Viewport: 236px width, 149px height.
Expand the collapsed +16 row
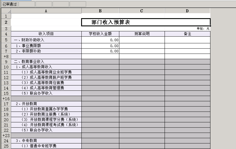coord(6,99)
